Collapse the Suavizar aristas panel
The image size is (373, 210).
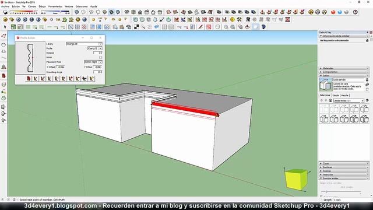point(344,178)
